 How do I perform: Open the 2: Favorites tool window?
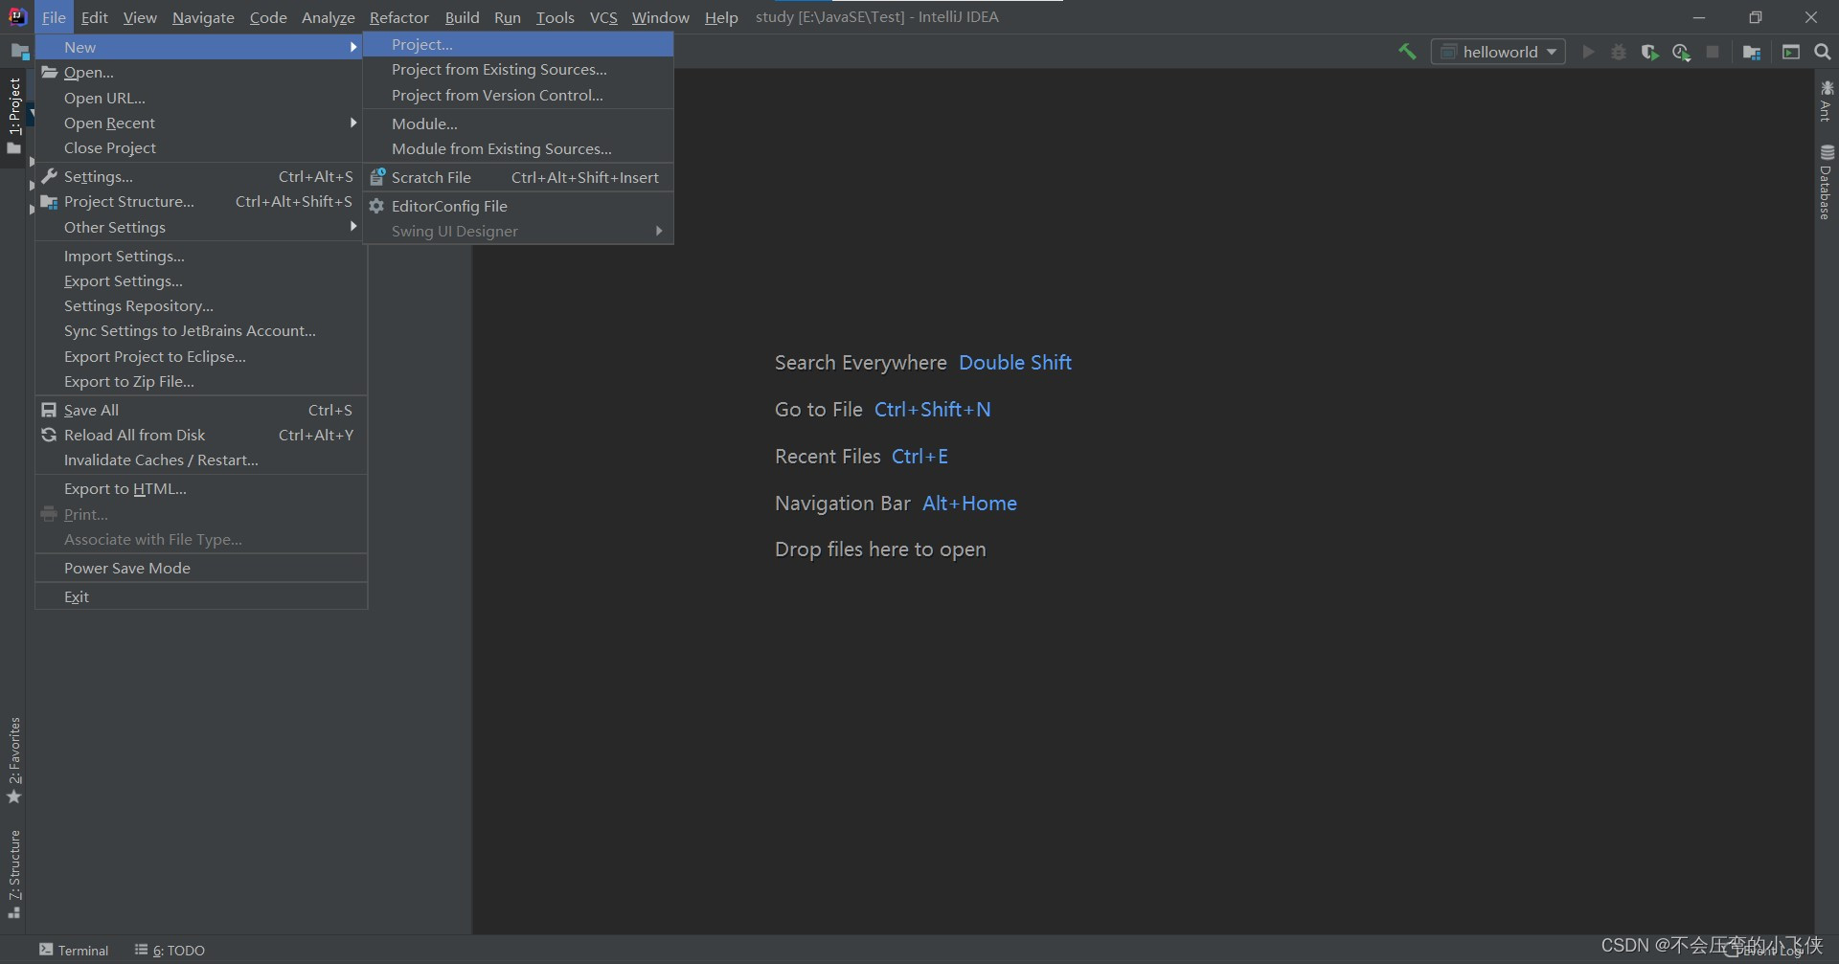click(13, 760)
